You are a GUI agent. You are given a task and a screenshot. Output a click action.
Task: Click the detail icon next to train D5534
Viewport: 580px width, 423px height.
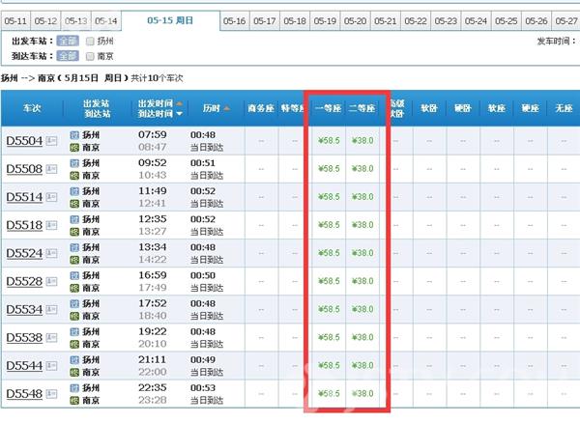coord(52,309)
